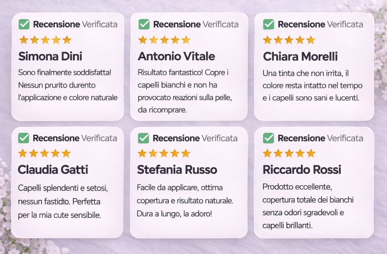Click the star rating above Antonio Vitale
Viewport: 387px width, 254px height.
164,40
